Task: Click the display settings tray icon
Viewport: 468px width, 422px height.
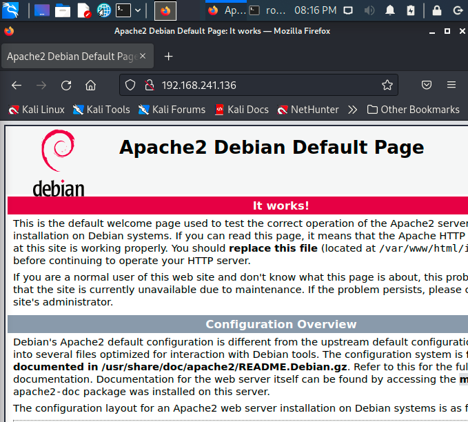Action: point(348,11)
